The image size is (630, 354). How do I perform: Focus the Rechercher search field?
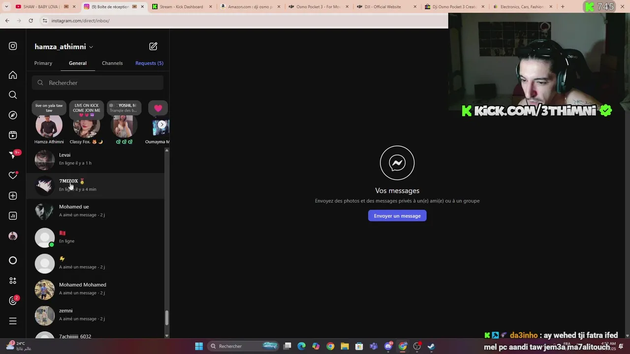97,83
